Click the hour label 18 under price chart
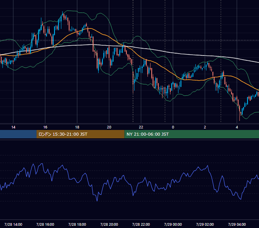This screenshot has width=259, height=228. pyautogui.click(x=77, y=127)
